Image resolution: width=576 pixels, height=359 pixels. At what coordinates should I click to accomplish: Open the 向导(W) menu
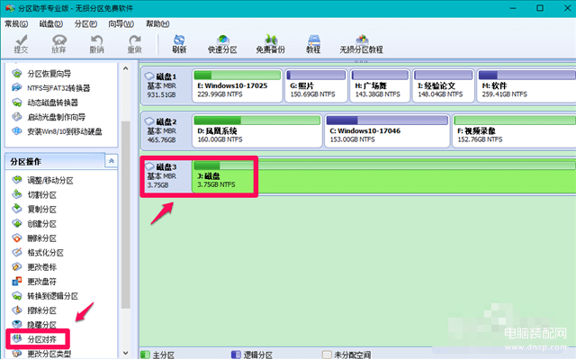click(121, 24)
